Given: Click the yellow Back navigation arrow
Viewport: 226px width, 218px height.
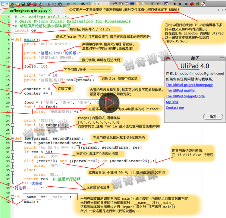Looking at the screenshot, I should tap(94, 4).
